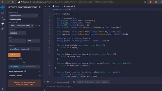Open the Plugin manager plug icon
This screenshot has width=162, height=91.
tap(3, 29)
